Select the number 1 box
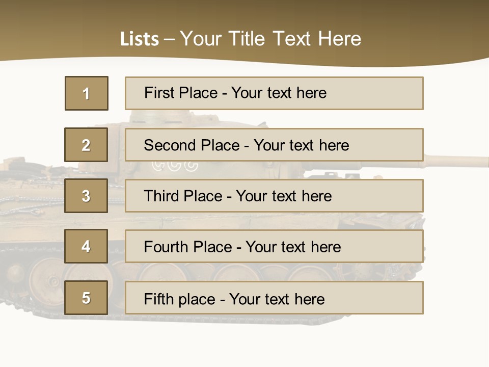Screen dimensions: 489x367 click(x=87, y=93)
